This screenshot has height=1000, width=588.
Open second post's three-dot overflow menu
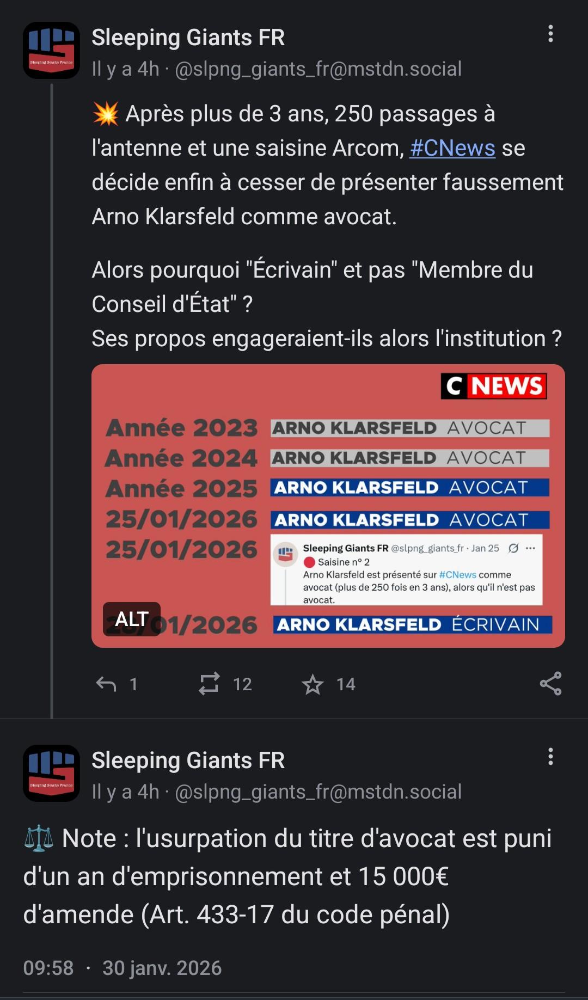click(550, 757)
